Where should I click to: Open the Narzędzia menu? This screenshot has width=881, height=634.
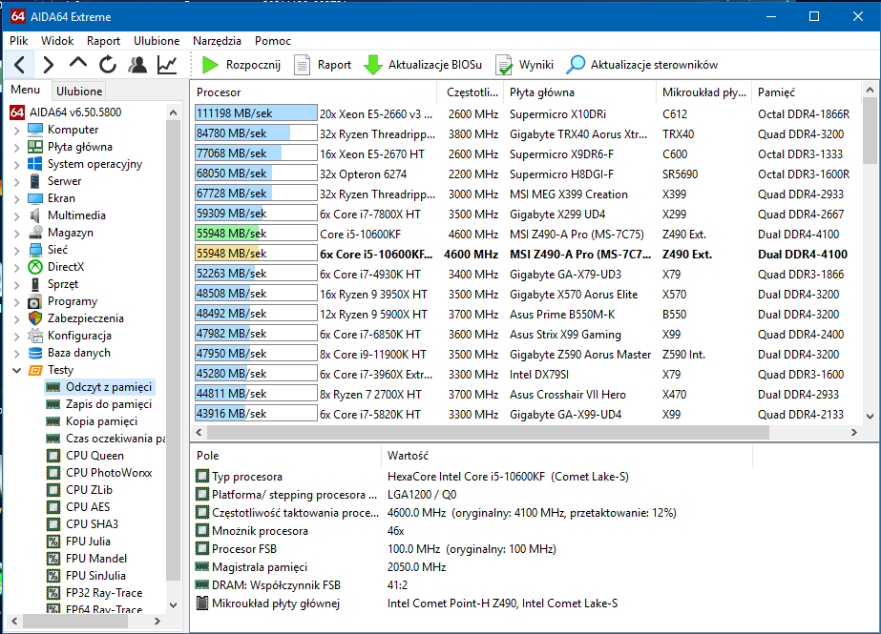(x=217, y=41)
